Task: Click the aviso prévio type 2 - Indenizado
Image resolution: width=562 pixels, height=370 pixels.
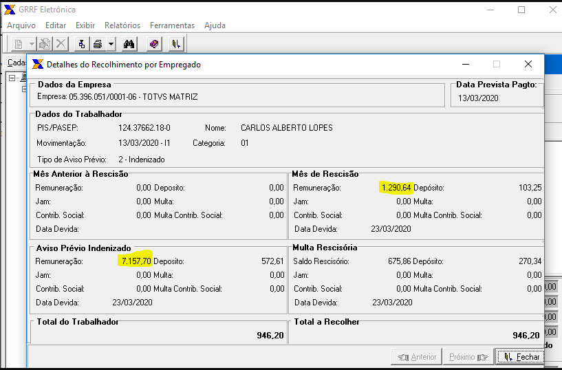Action: [142, 160]
